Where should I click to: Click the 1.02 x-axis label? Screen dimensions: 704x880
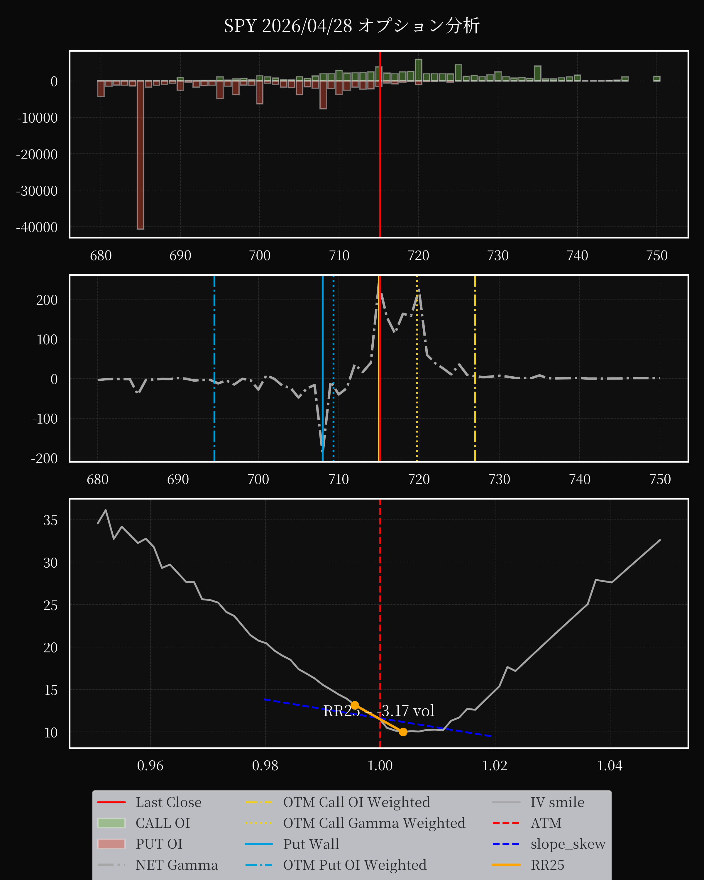pyautogui.click(x=495, y=765)
